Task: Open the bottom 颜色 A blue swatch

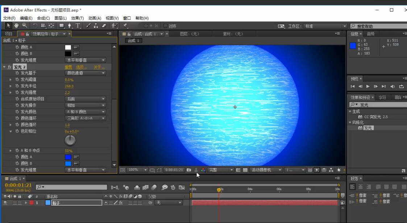Action: click(x=68, y=157)
